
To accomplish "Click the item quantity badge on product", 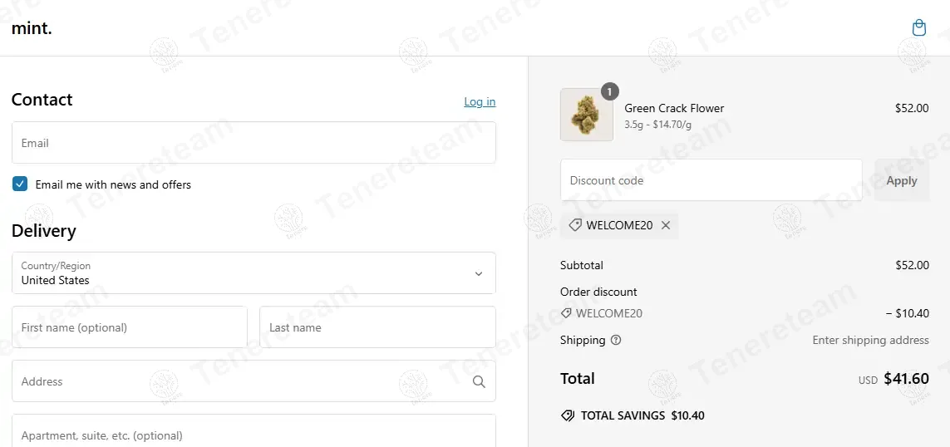I will point(609,91).
